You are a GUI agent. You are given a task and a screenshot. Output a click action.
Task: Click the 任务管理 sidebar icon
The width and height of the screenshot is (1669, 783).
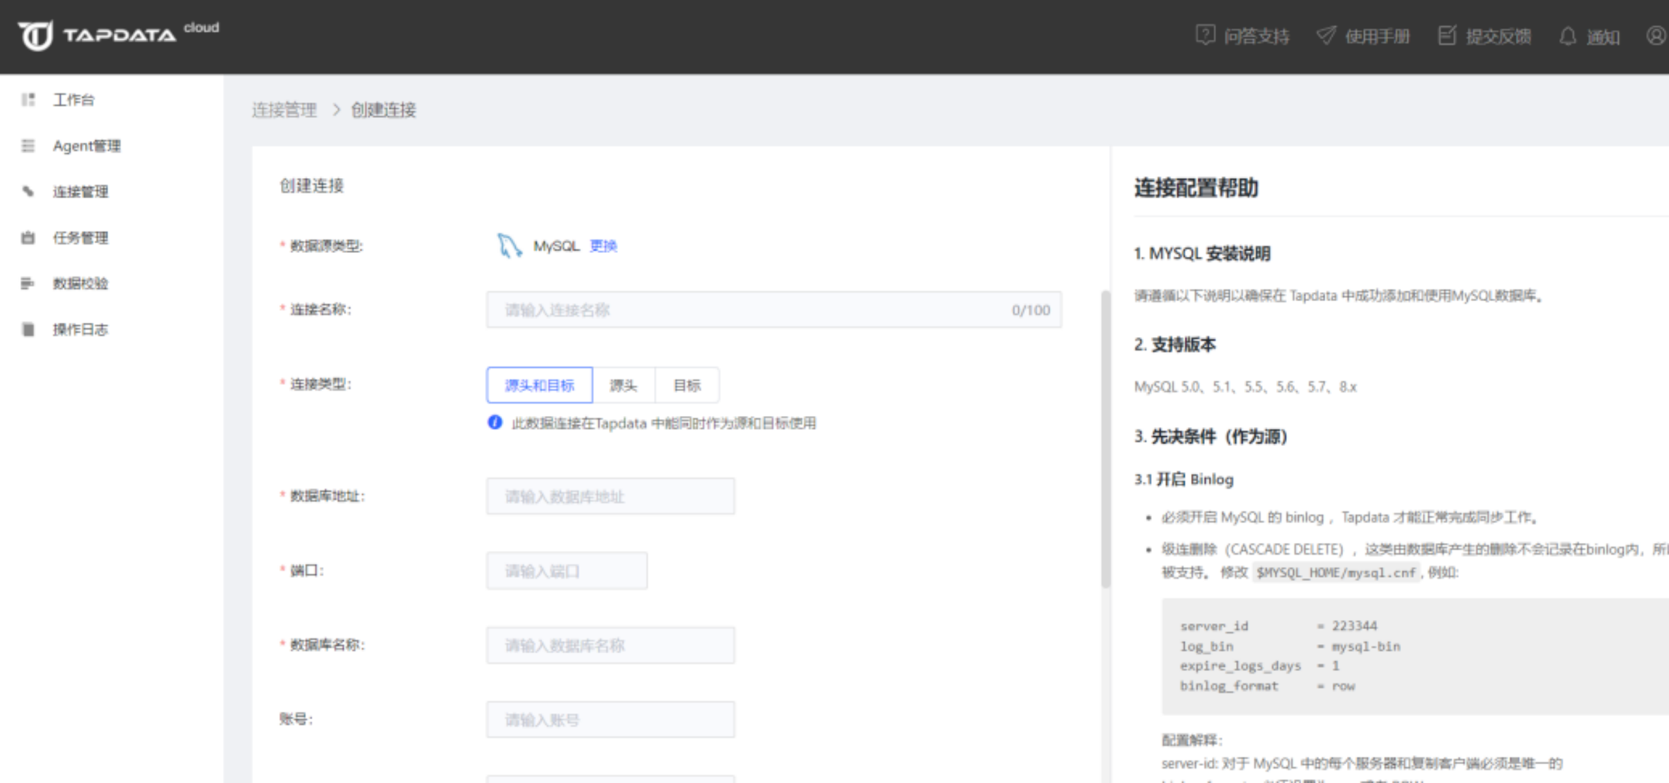[x=28, y=238]
